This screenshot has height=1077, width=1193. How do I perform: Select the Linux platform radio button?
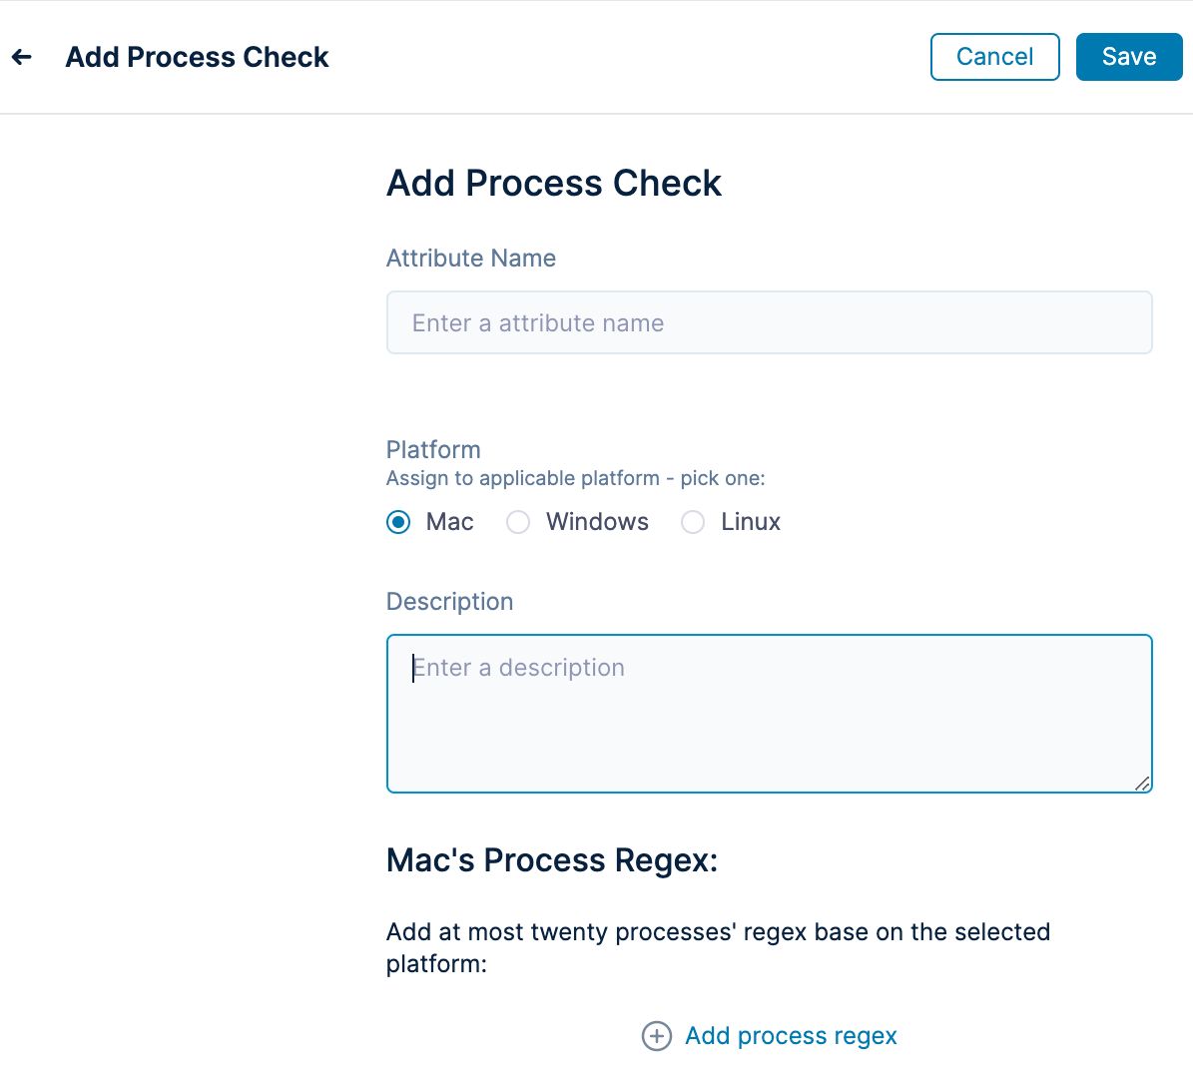[x=693, y=522]
